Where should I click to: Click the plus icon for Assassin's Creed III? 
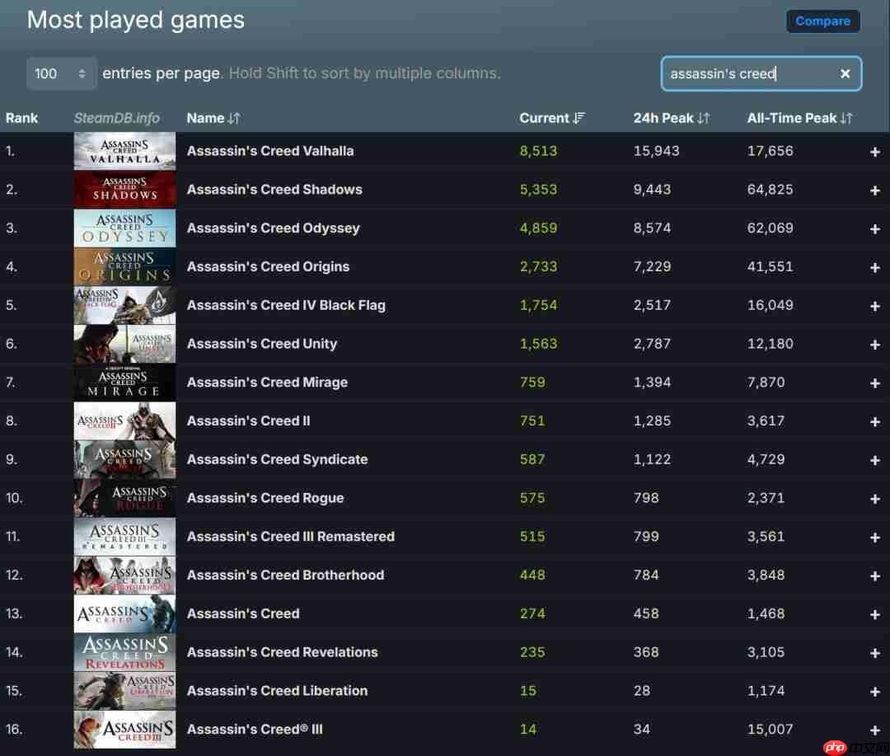(x=875, y=730)
